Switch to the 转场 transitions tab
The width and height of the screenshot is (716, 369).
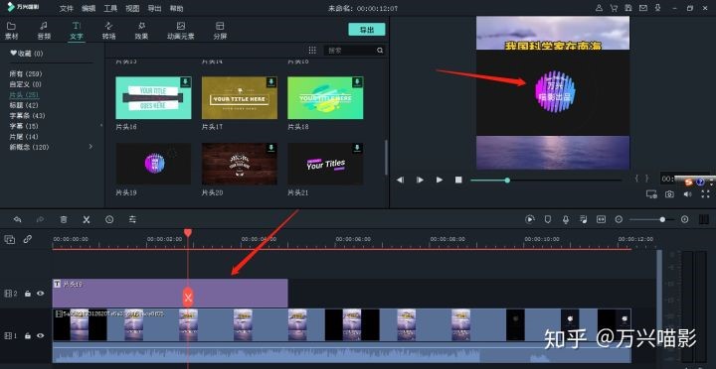click(x=108, y=31)
